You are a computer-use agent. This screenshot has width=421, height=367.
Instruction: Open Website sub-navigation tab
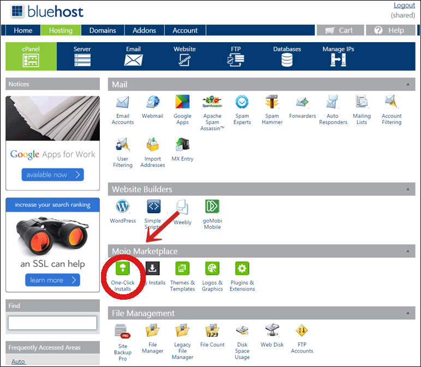coord(185,56)
